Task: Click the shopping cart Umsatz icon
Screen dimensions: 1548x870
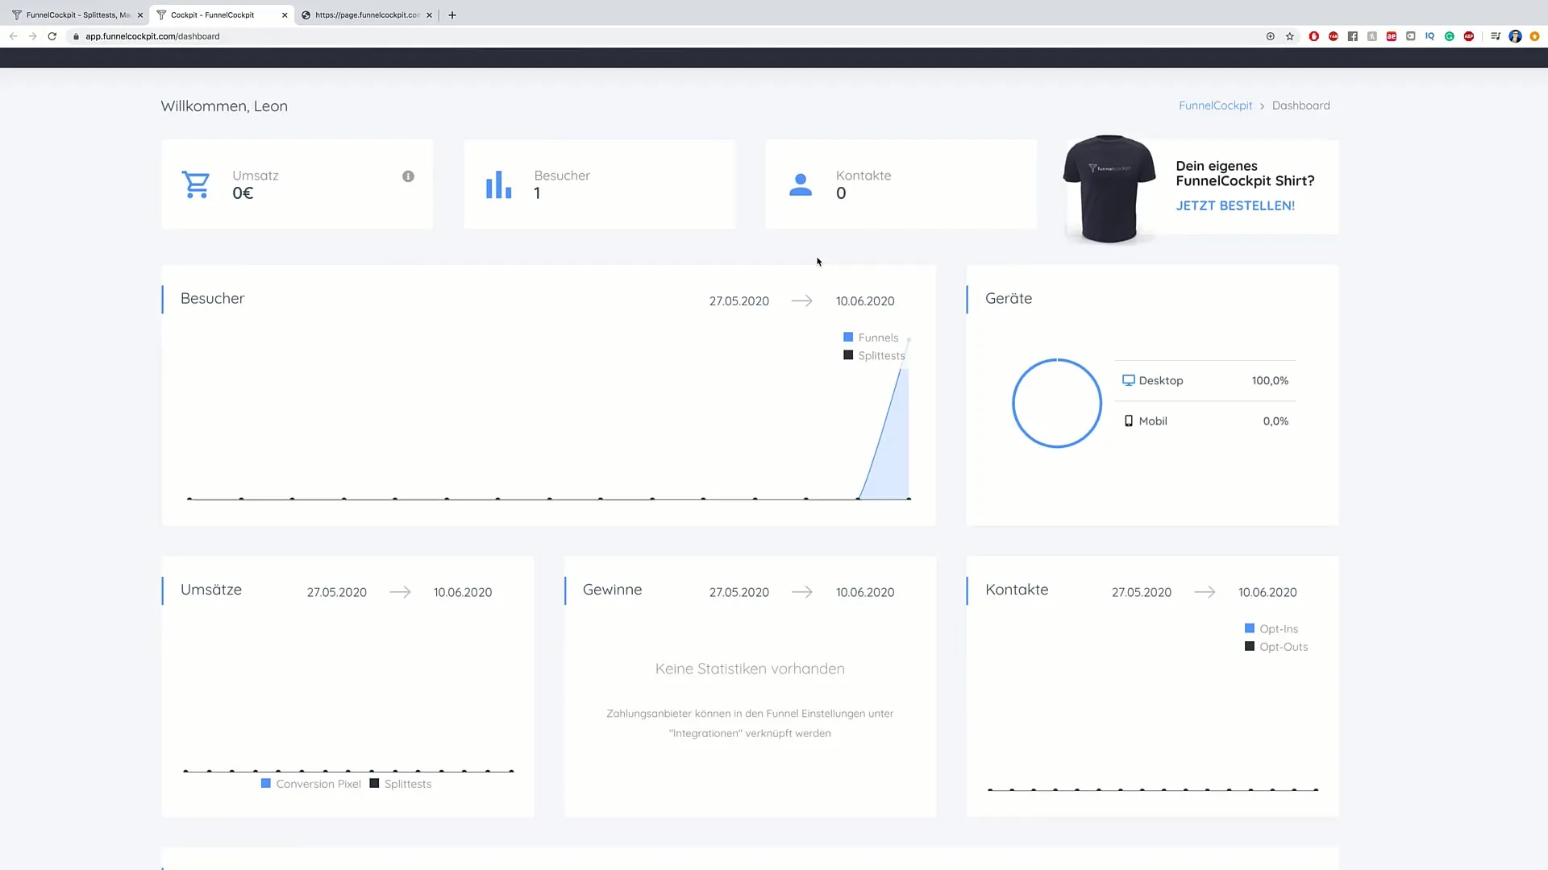Action: point(195,184)
